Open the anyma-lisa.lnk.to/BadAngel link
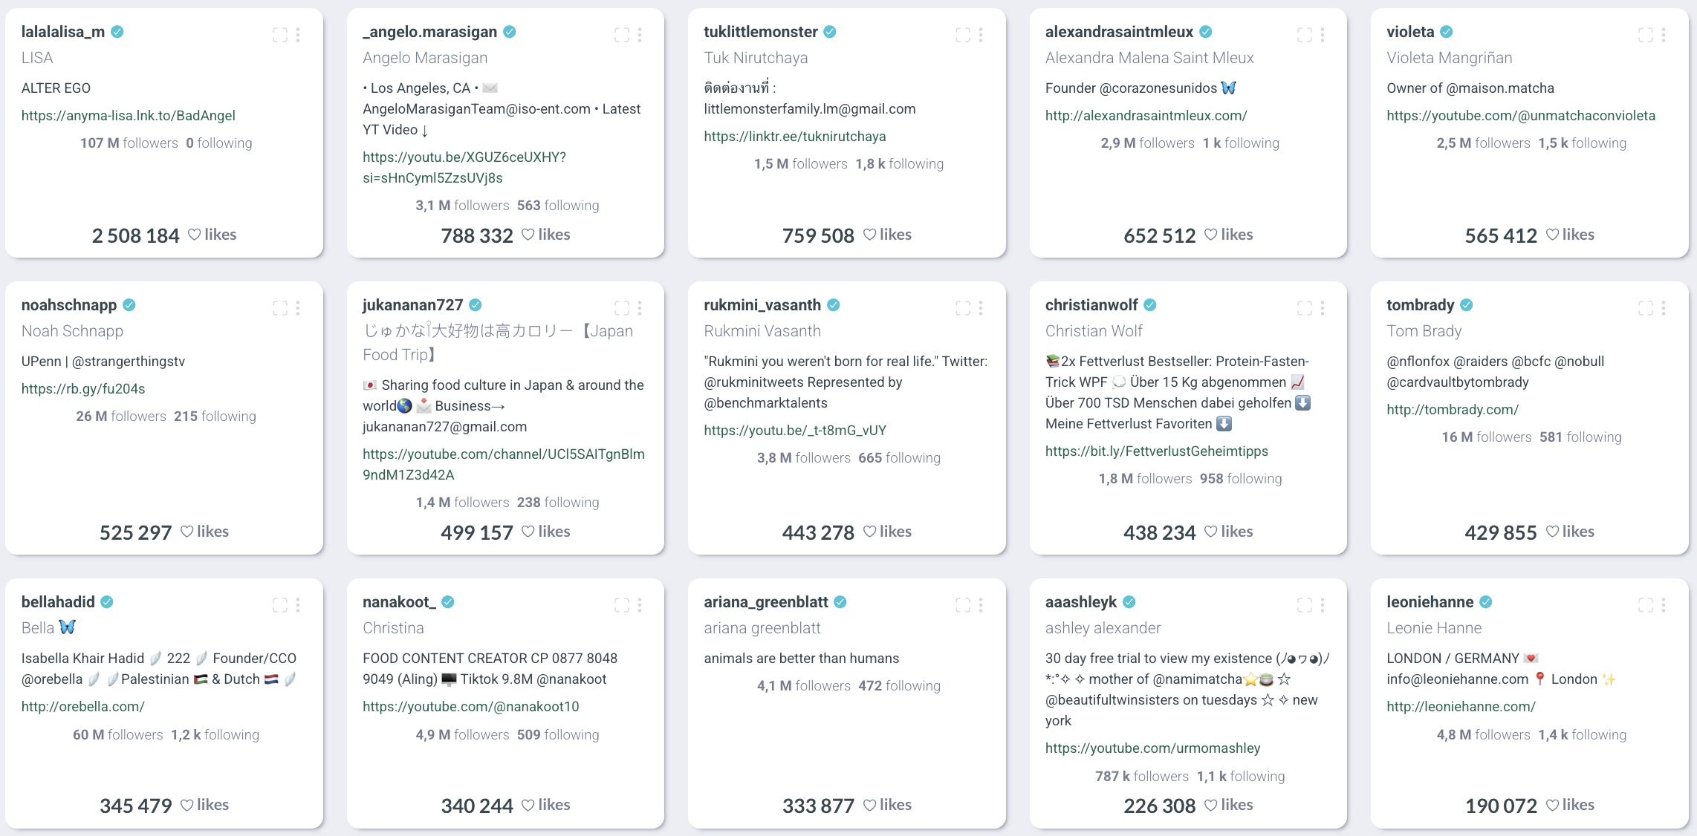Viewport: 1697px width, 836px height. 129,115
